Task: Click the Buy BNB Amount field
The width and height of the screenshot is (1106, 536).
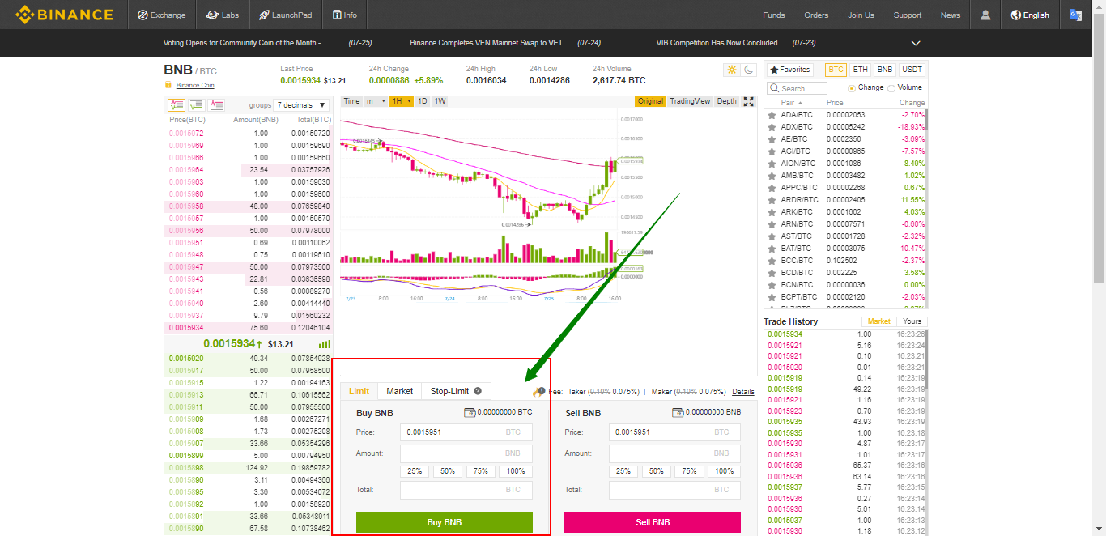Action: [466, 453]
